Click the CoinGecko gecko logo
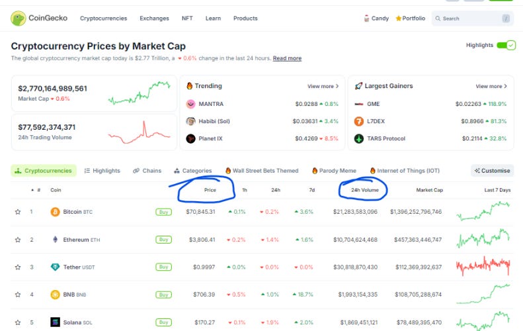 pyautogui.click(x=18, y=19)
